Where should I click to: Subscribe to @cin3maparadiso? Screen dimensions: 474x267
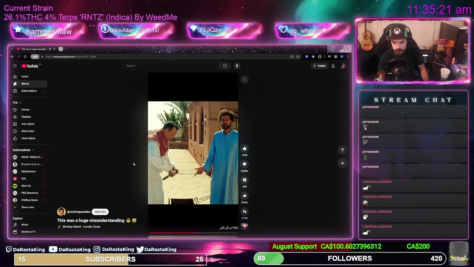100,212
